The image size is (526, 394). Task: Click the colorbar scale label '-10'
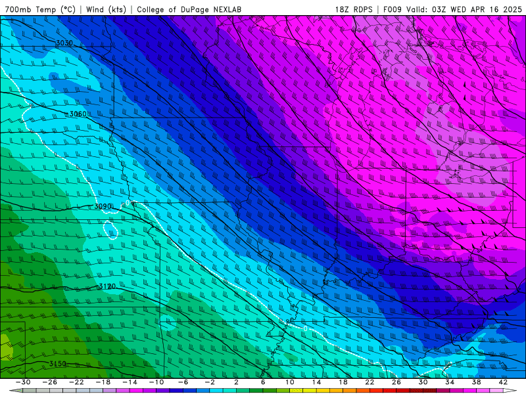pos(156,382)
